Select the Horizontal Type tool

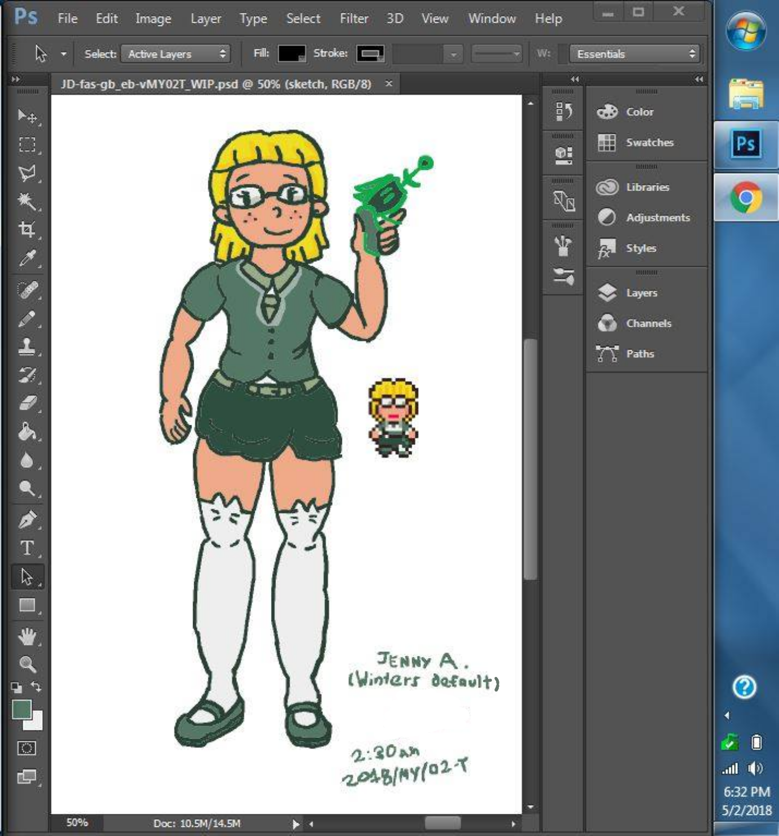(27, 548)
